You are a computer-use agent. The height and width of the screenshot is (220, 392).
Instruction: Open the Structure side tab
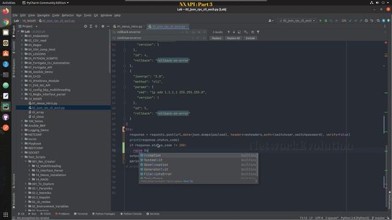coord(13,181)
